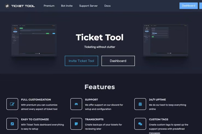Click the Custom Tags chat bubbles icon
The height and width of the screenshot is (134, 202).
click(x=140, y=124)
